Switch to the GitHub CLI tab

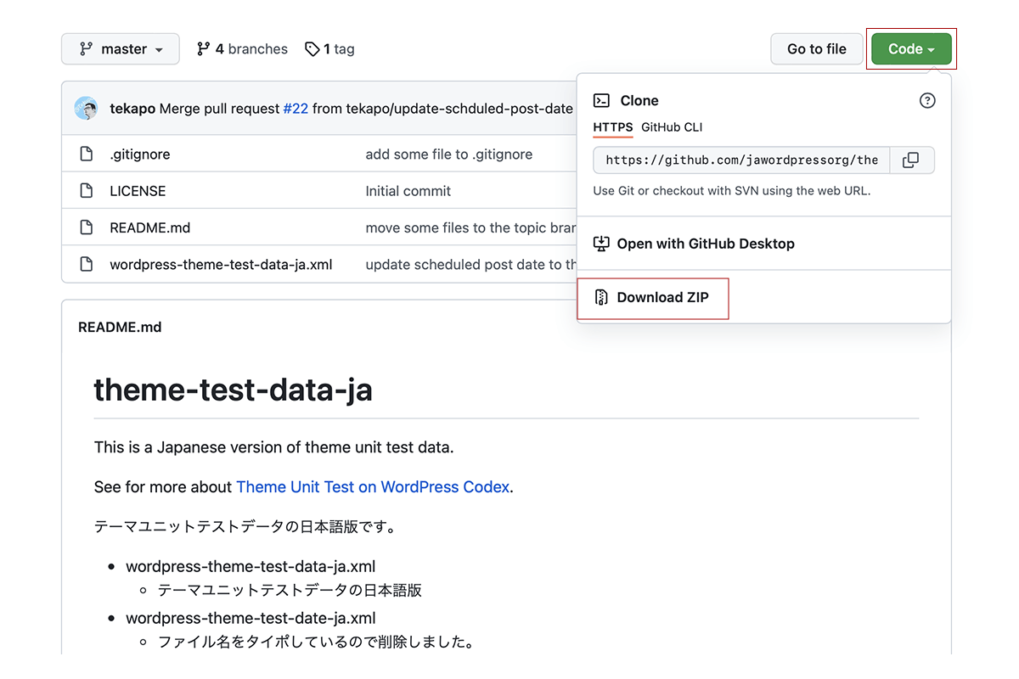[672, 127]
